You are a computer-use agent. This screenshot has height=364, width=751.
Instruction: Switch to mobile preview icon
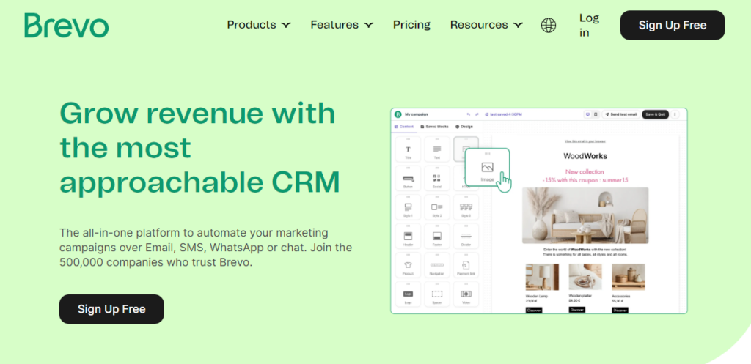(596, 114)
